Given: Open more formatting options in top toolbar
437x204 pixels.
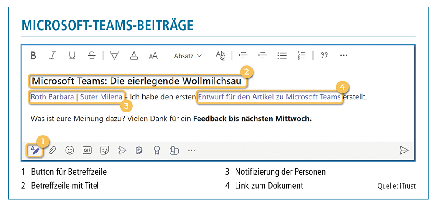Looking at the screenshot, I should (x=344, y=56).
